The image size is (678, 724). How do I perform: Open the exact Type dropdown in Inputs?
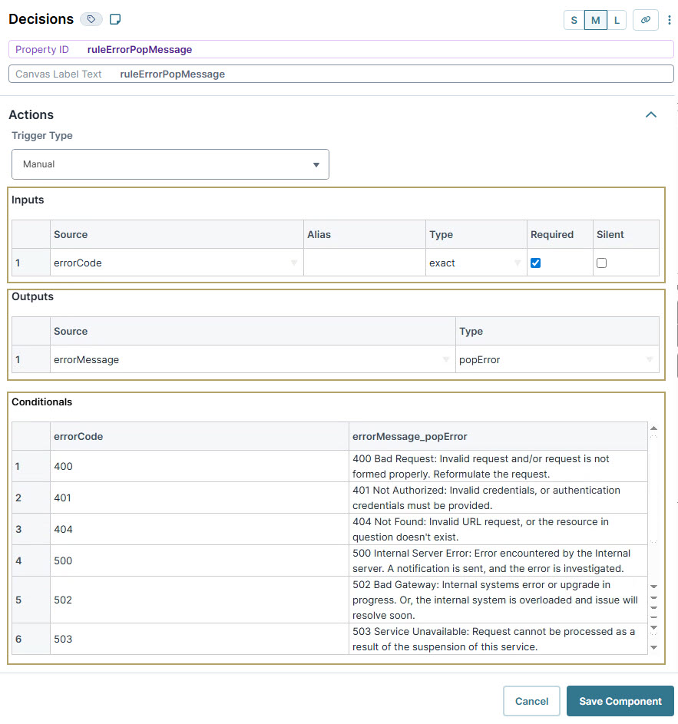coord(518,263)
